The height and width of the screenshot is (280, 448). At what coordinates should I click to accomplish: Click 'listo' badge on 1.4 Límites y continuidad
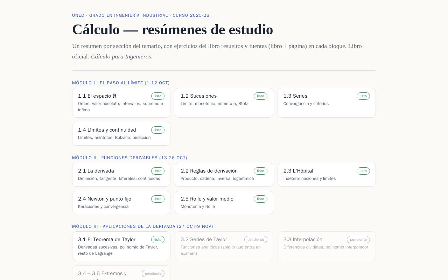(158, 130)
